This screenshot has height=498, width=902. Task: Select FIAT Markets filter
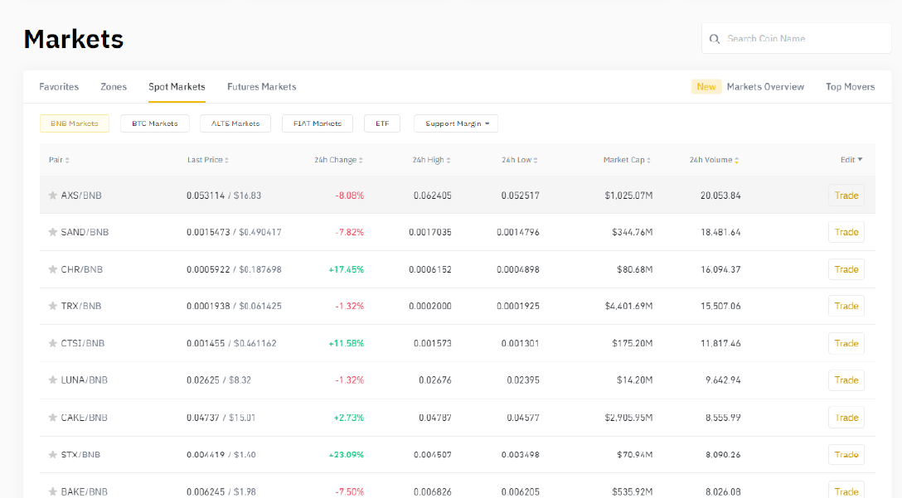[x=318, y=123]
